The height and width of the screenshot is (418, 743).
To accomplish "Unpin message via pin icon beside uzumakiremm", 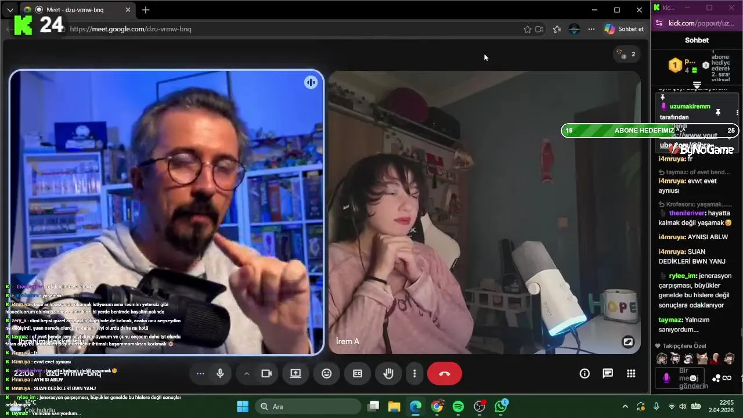I will (718, 112).
